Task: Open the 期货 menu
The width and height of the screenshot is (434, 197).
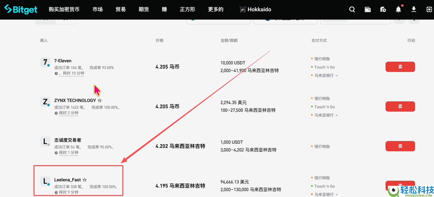Action: tap(144, 9)
